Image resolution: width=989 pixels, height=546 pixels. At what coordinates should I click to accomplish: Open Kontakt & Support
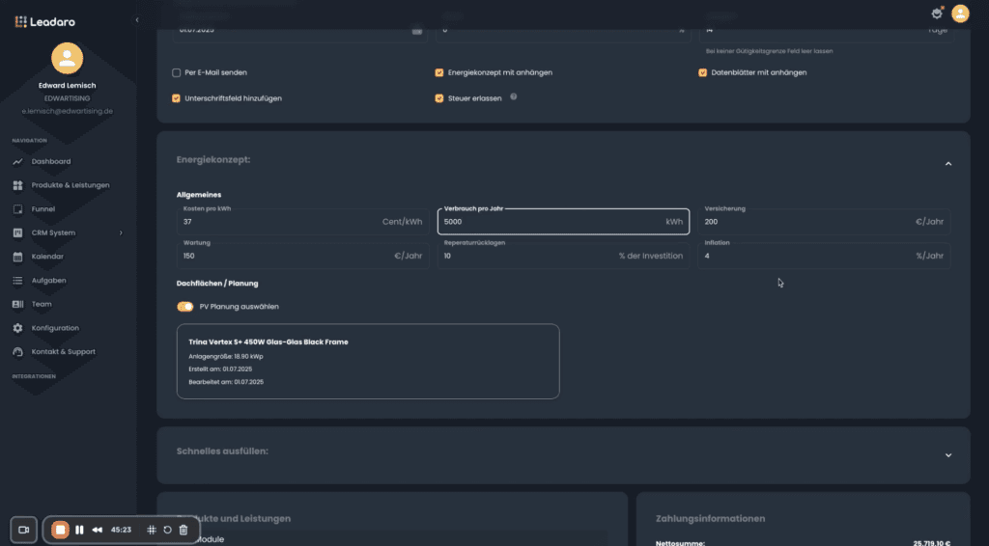coord(63,352)
